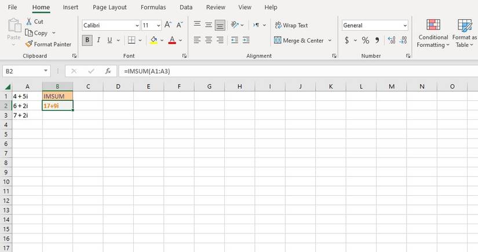Viewport: 478px width, 252px height.
Task: Click Merge & Center button
Action: pyautogui.click(x=299, y=40)
